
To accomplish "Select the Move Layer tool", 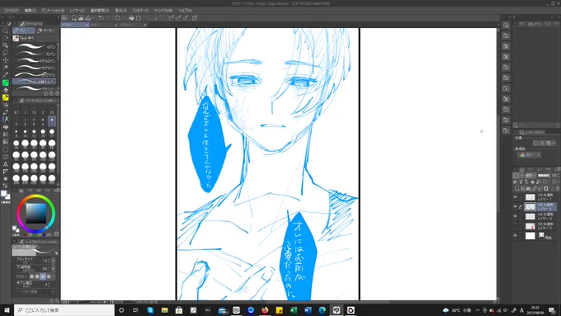I will pos(6,60).
